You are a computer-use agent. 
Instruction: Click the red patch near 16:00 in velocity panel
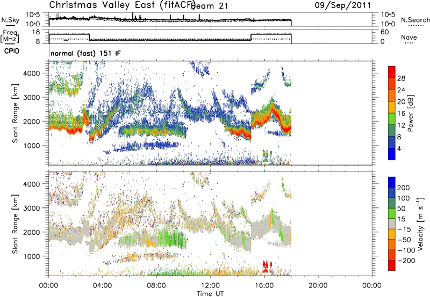coord(267,266)
